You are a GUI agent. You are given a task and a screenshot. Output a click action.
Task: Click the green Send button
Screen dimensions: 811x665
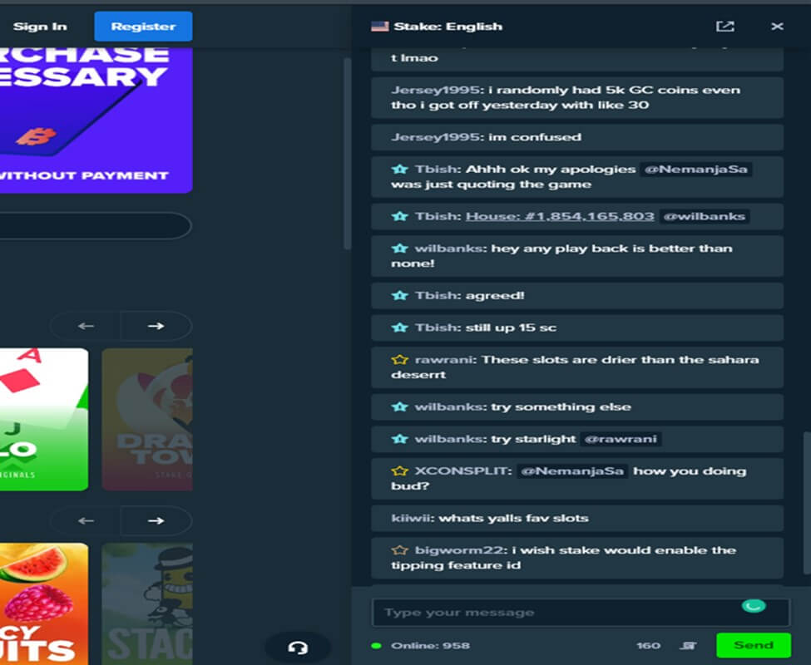(x=753, y=645)
